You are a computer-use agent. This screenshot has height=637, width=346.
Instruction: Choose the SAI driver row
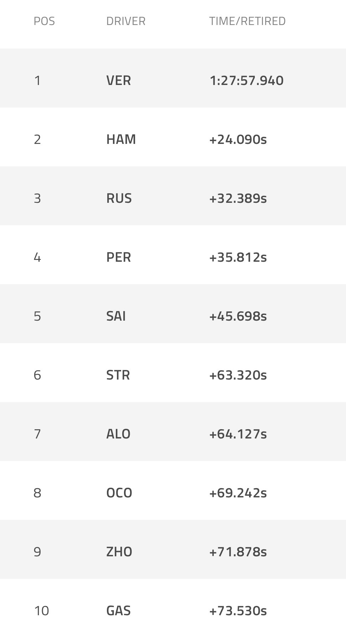116,316
